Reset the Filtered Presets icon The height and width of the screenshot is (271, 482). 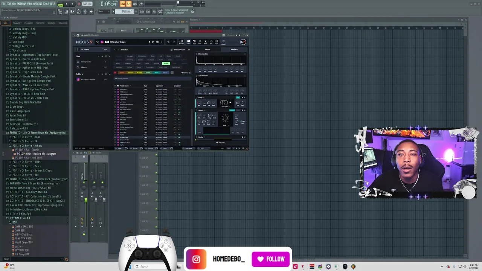click(x=172, y=50)
